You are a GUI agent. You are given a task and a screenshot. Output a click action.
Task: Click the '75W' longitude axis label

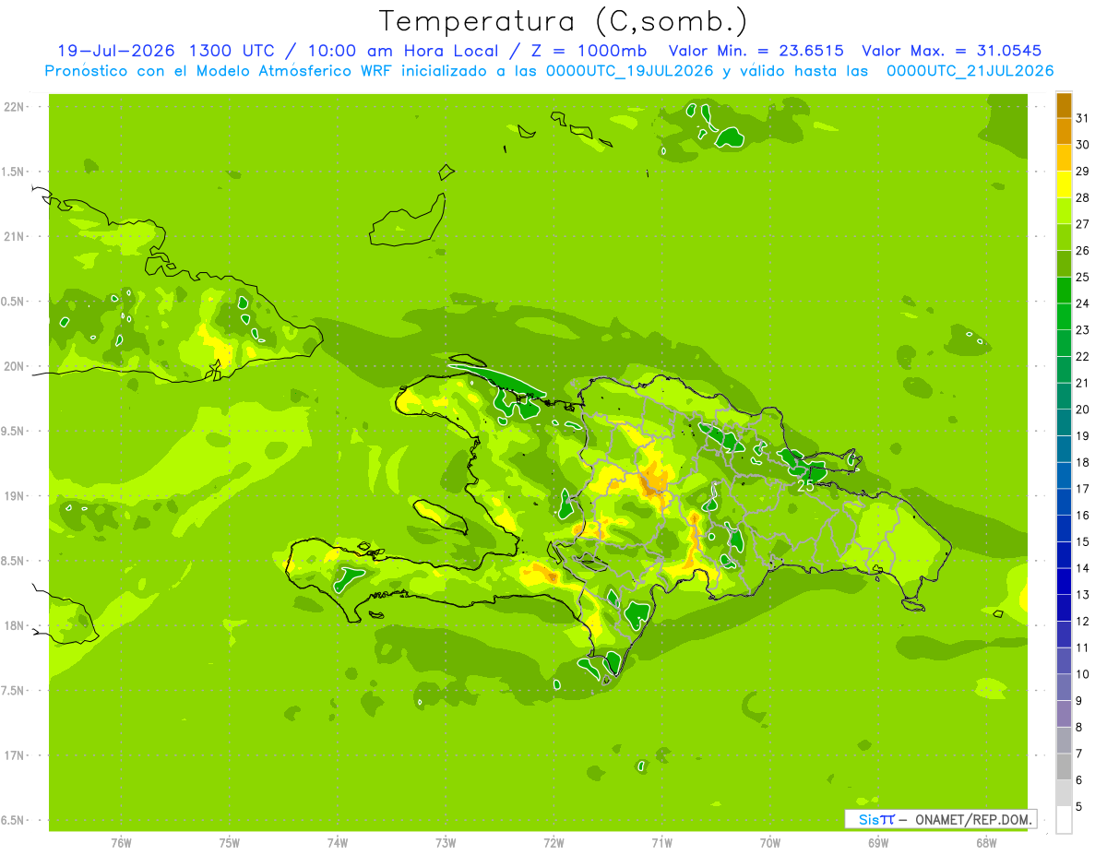tap(229, 843)
